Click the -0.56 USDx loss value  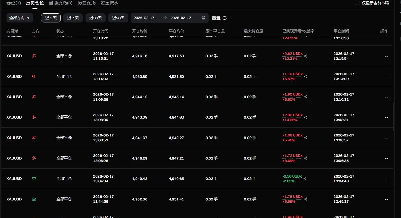[x=292, y=176]
